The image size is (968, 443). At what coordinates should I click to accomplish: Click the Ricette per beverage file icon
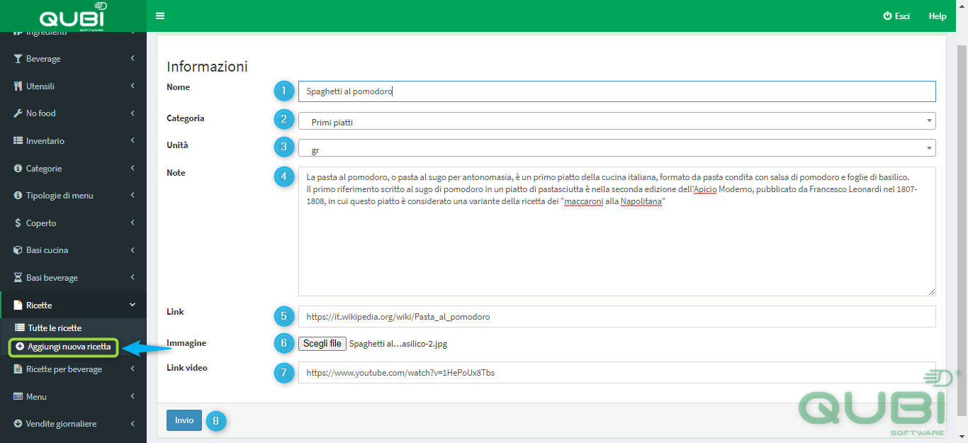pos(18,369)
